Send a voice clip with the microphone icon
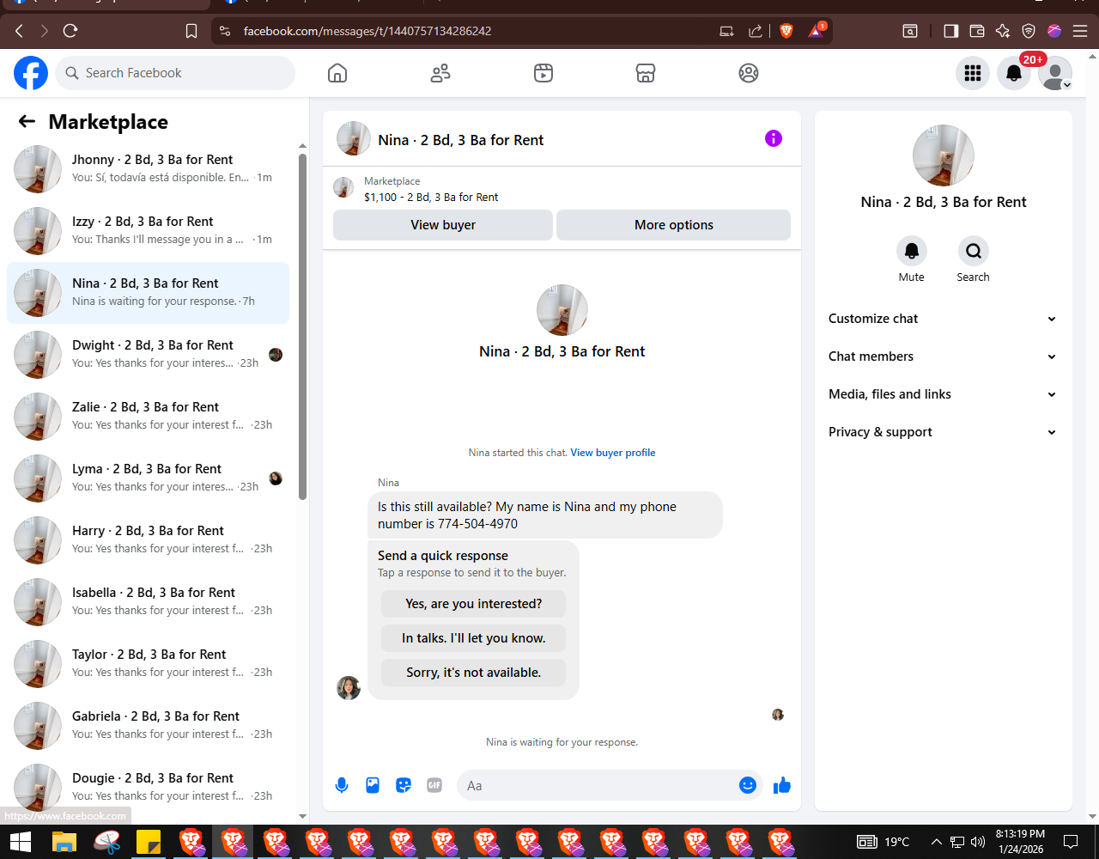Viewport: 1099px width, 859px height. click(342, 785)
